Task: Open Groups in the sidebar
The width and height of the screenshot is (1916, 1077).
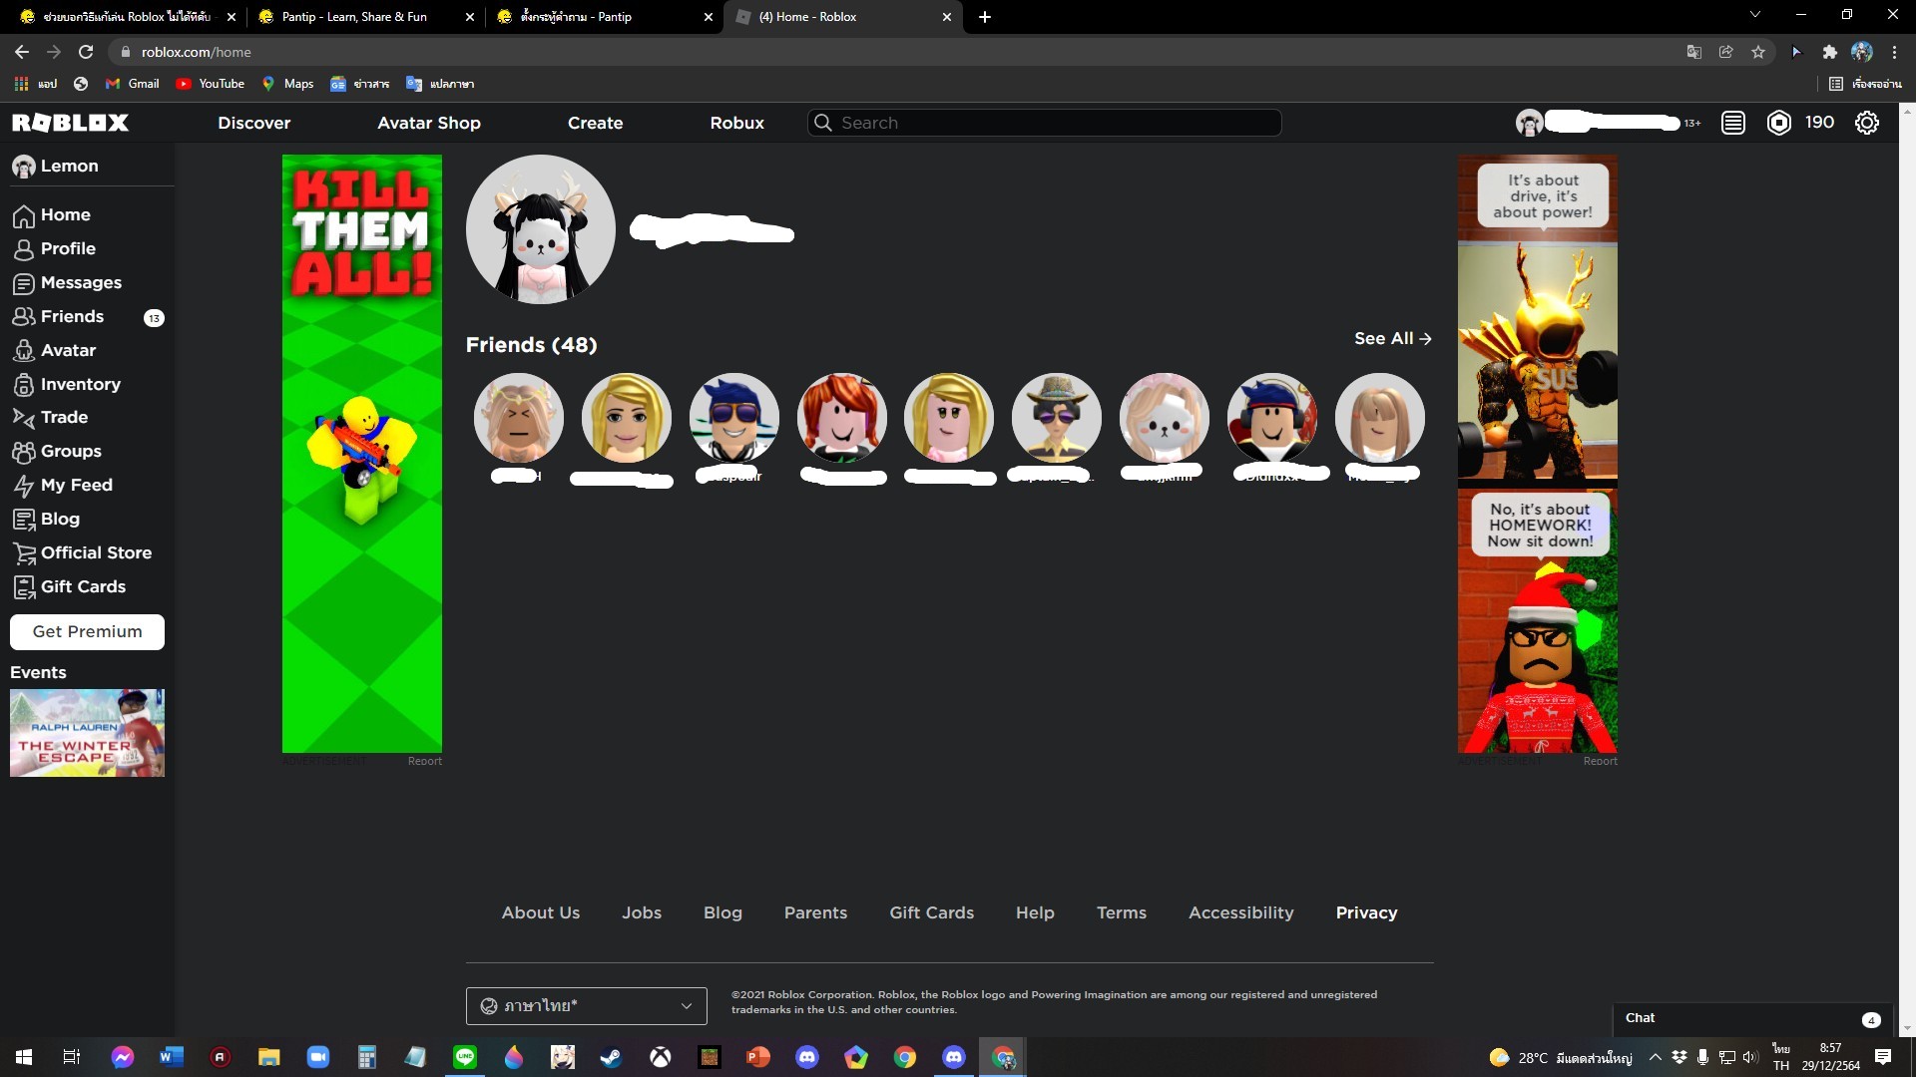Action: tap(57, 451)
